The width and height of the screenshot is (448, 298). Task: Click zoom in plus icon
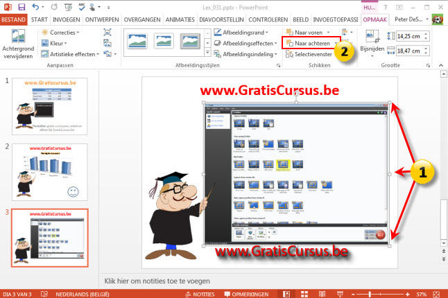(x=407, y=295)
